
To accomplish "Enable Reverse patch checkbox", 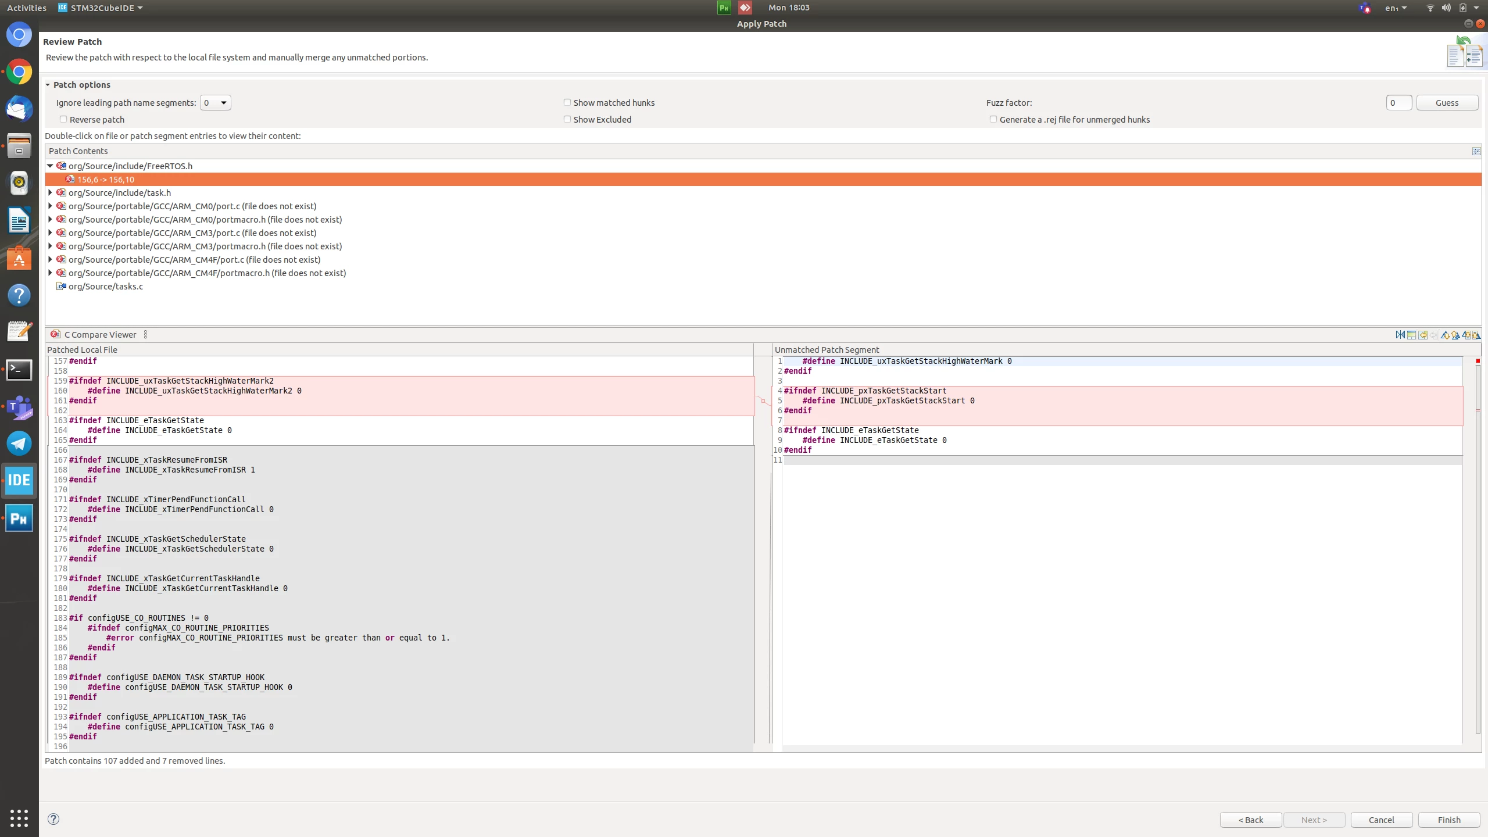I will 63,119.
